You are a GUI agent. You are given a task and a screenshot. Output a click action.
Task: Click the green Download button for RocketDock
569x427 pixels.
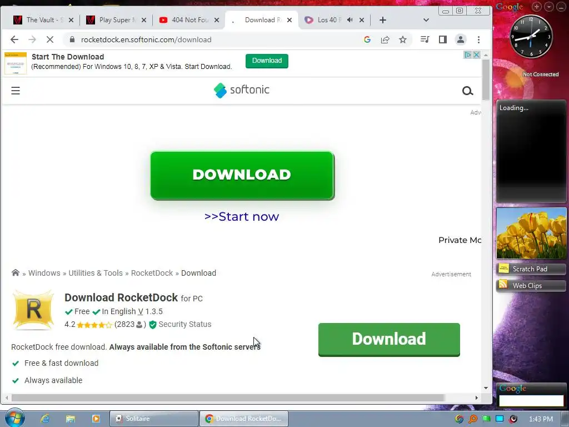(389, 340)
